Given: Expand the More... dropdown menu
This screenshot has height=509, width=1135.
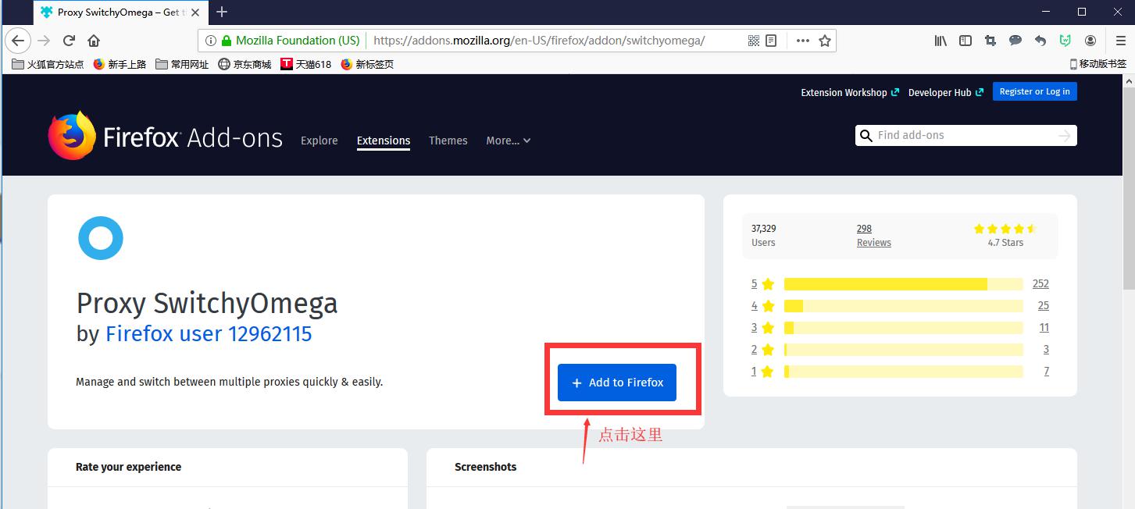Looking at the screenshot, I should coord(509,141).
